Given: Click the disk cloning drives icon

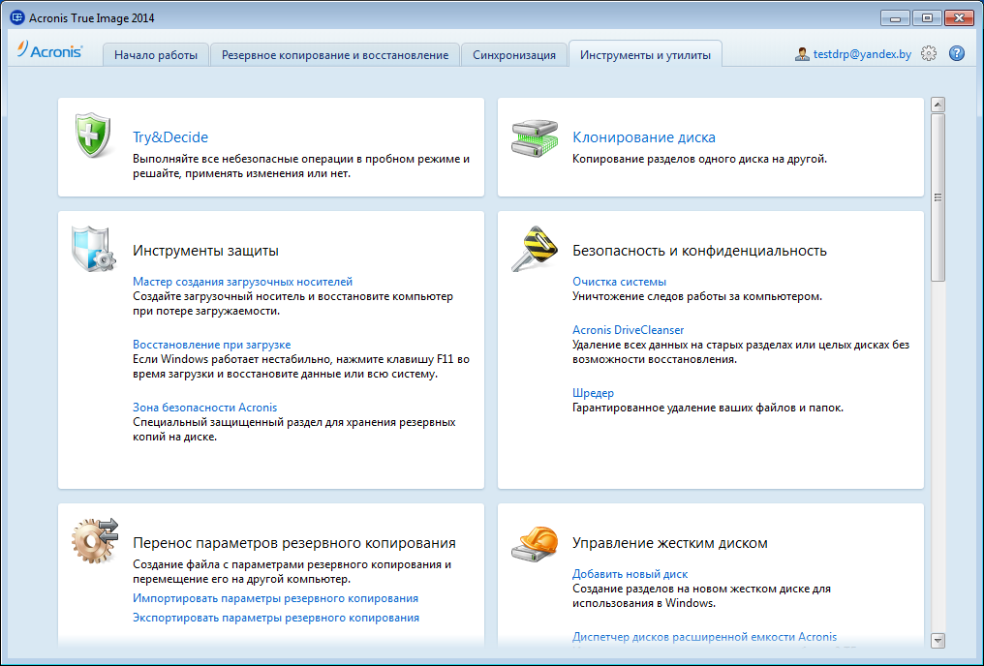Looking at the screenshot, I should pos(534,137).
